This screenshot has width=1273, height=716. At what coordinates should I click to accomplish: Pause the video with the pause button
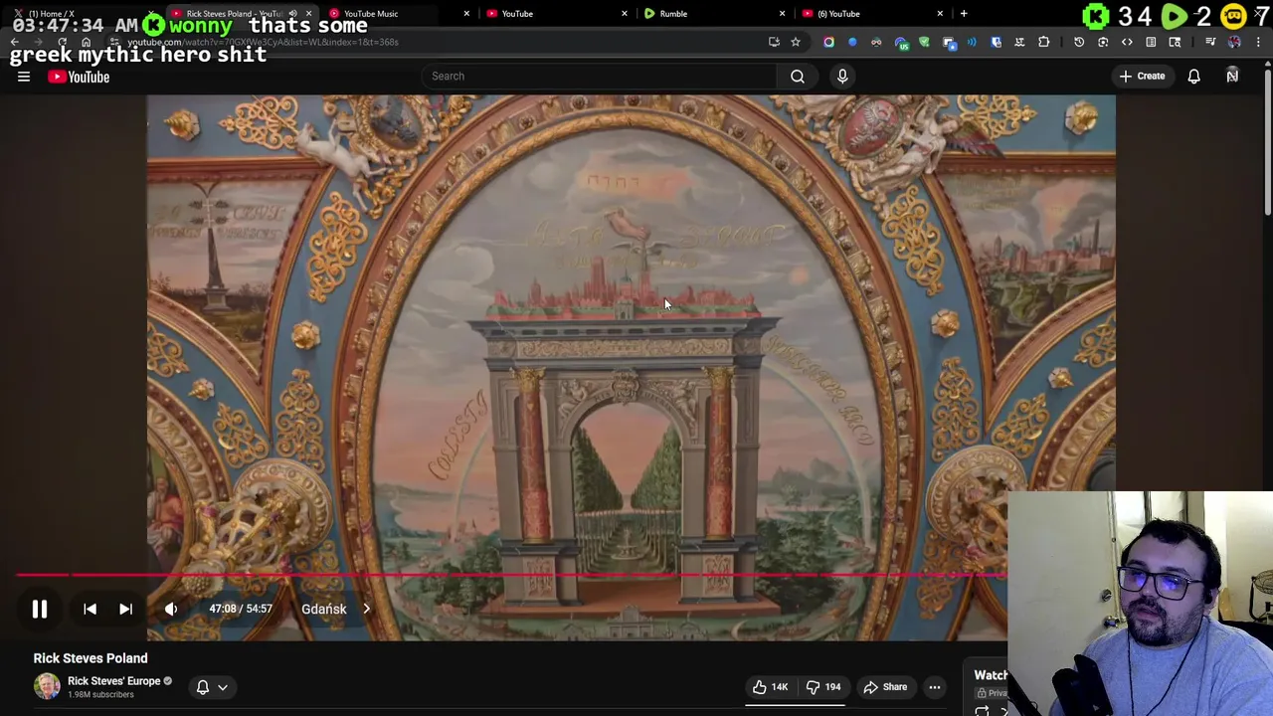click(39, 609)
